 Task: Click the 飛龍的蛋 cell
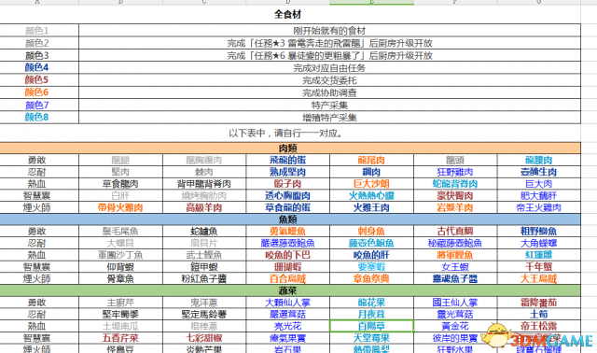pos(288,160)
